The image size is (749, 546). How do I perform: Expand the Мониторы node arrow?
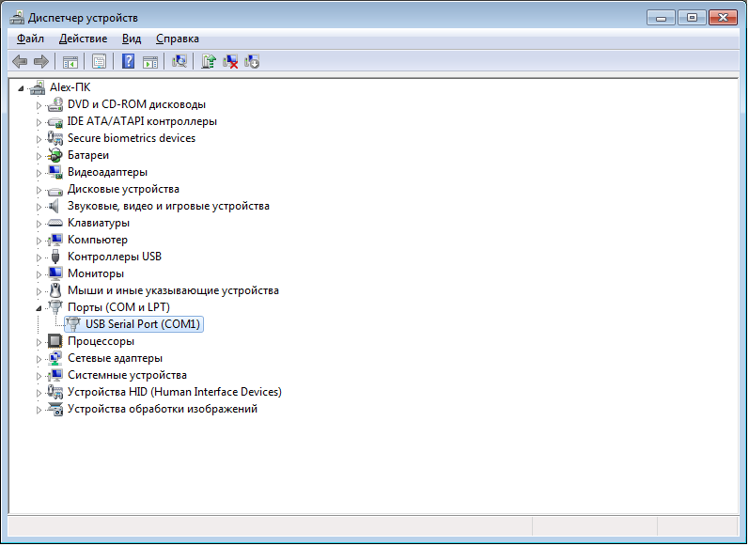pyautogui.click(x=39, y=274)
